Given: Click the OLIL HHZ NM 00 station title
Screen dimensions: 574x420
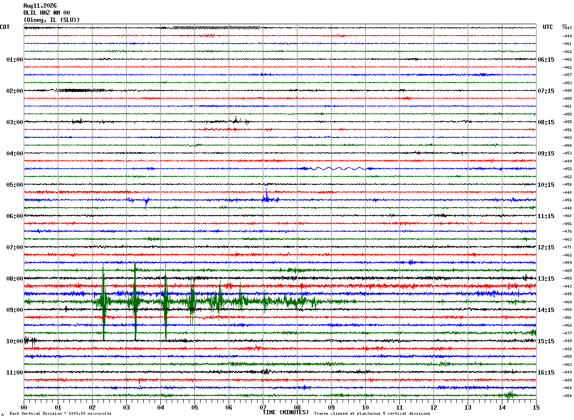Looking at the screenshot, I should click(x=47, y=13).
